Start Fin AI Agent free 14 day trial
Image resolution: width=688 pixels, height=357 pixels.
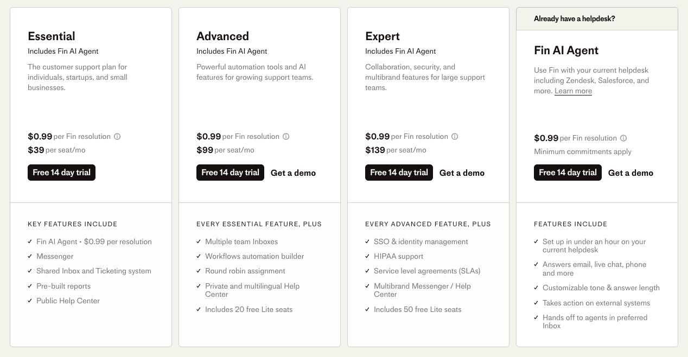[568, 173]
